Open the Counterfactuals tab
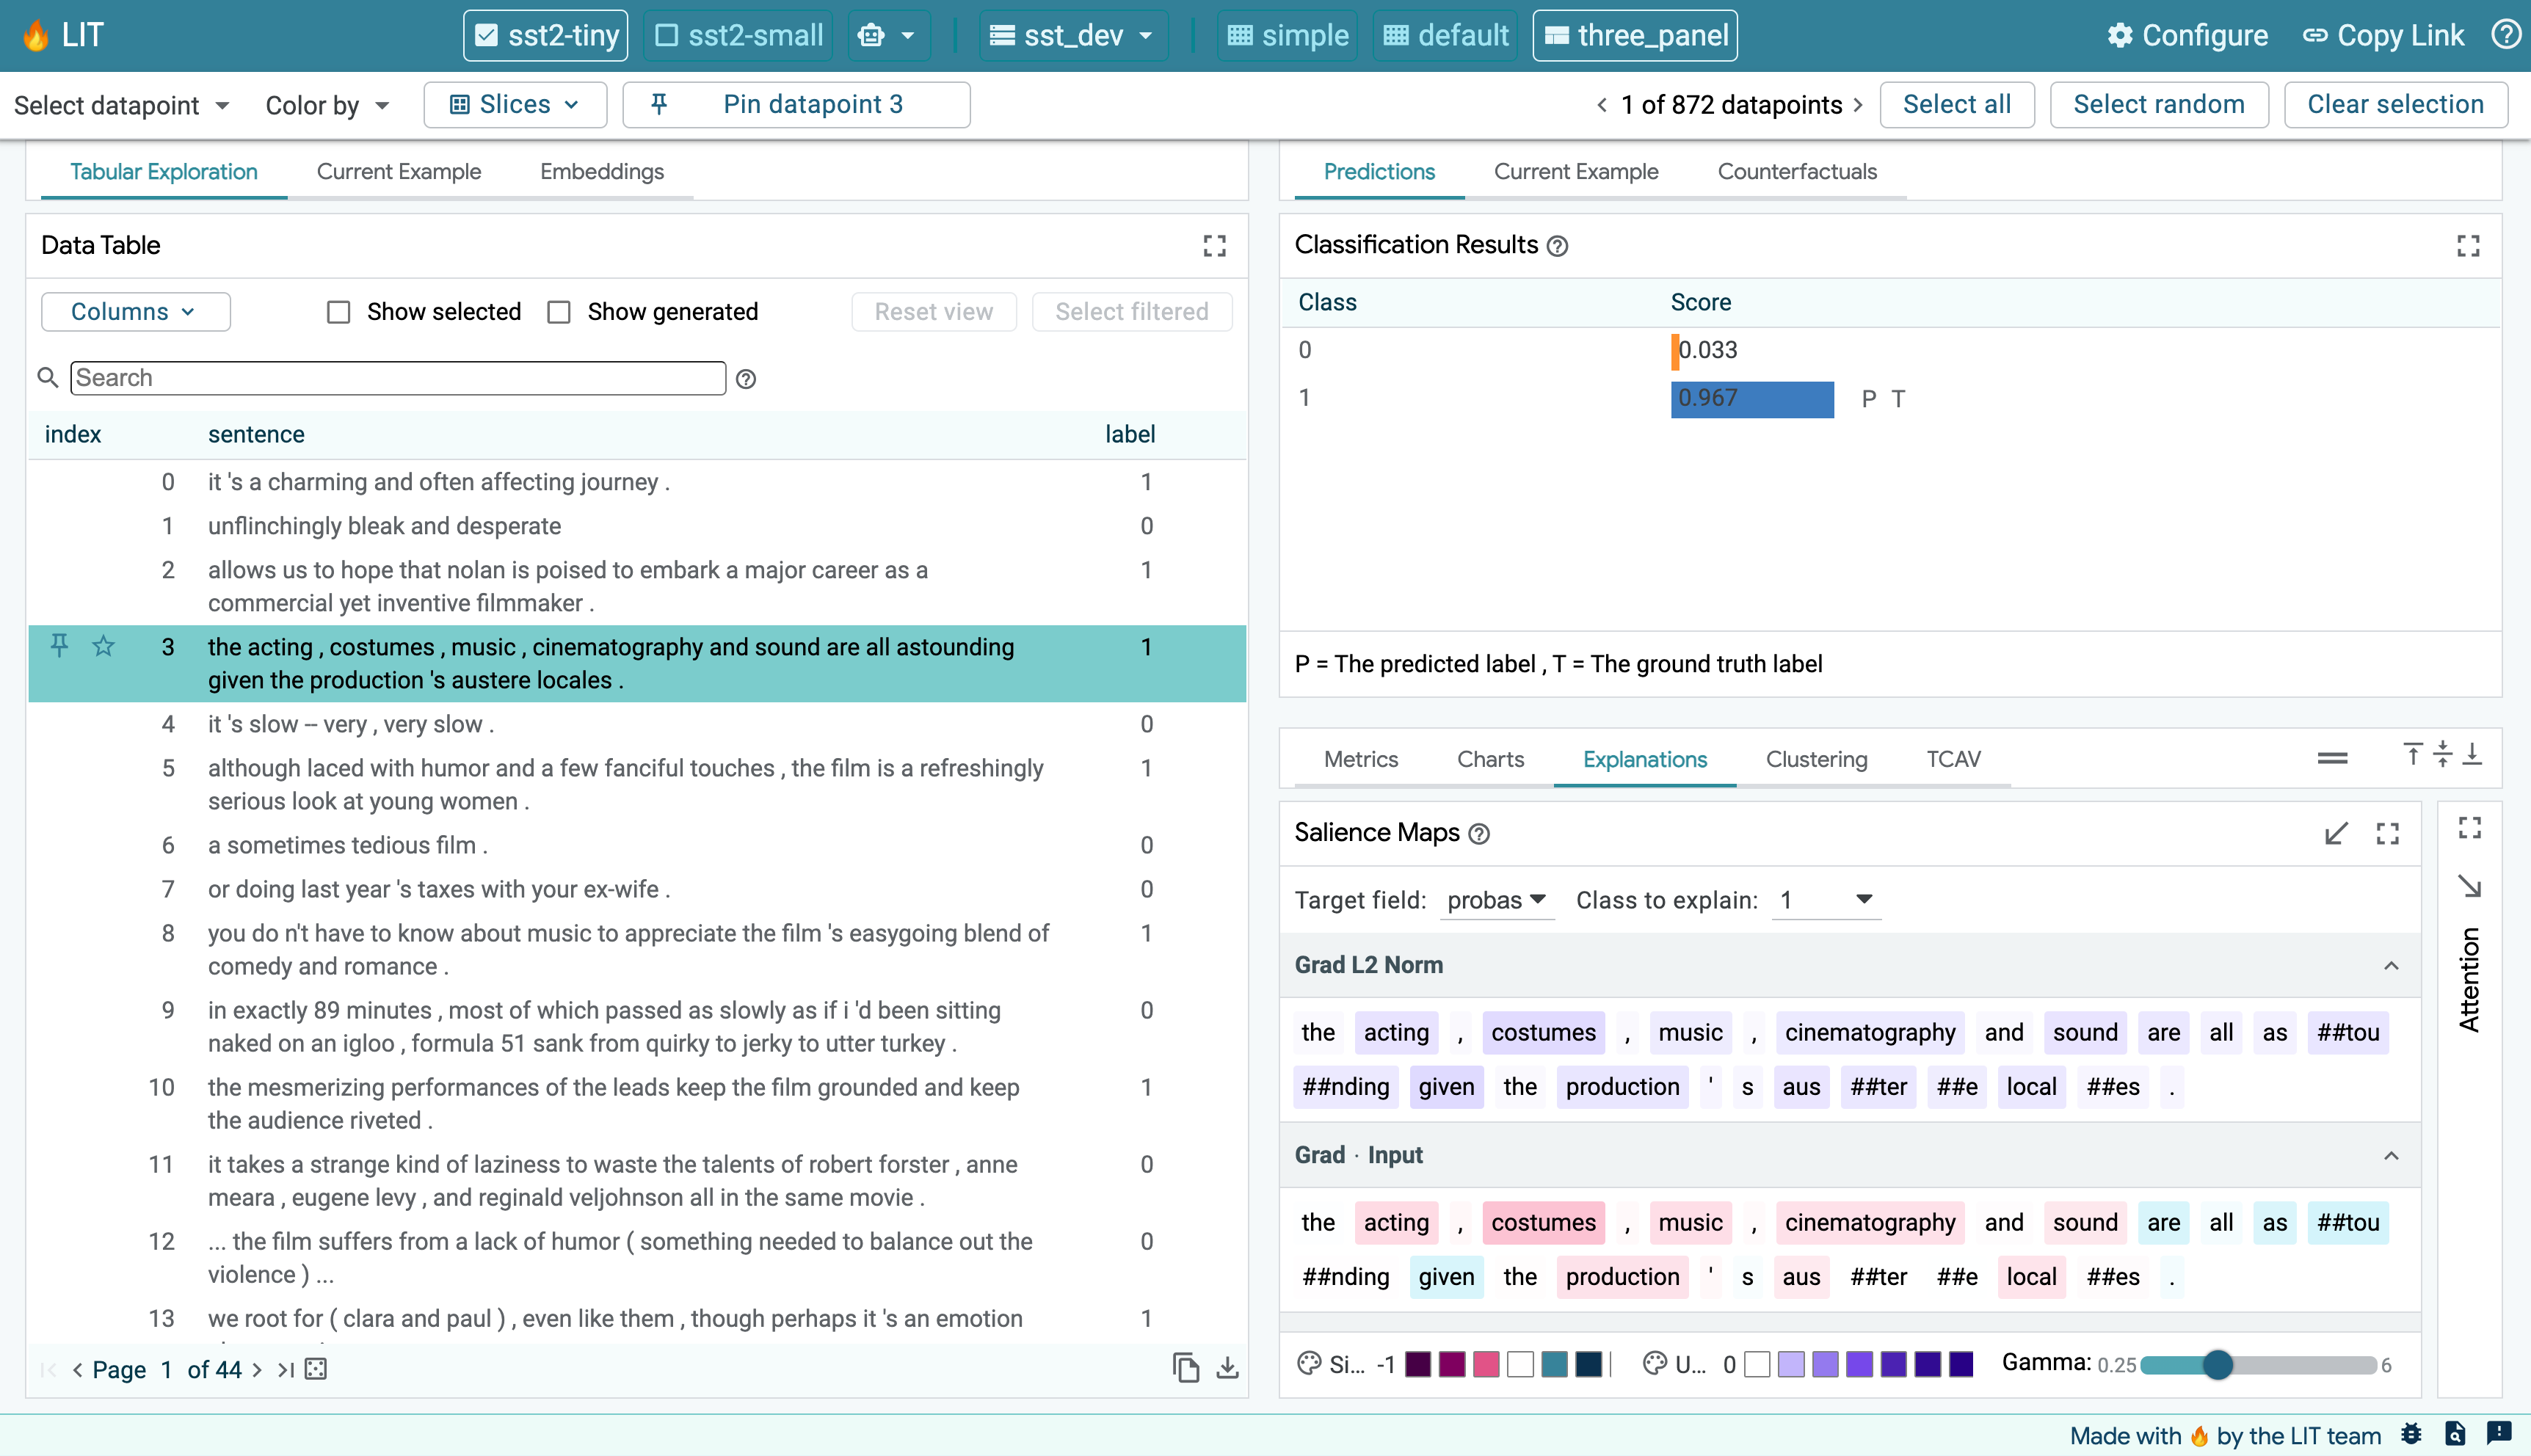2531x1456 pixels. pyautogui.click(x=1797, y=172)
